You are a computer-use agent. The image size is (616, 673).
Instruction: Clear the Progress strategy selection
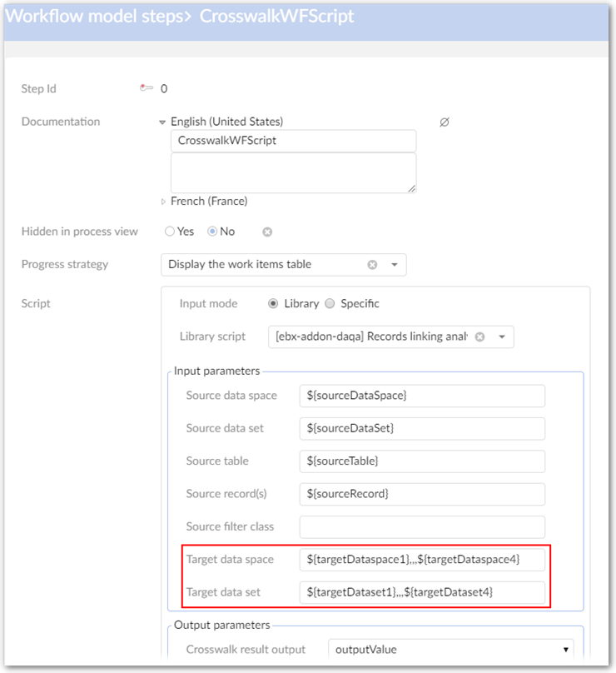[372, 265]
